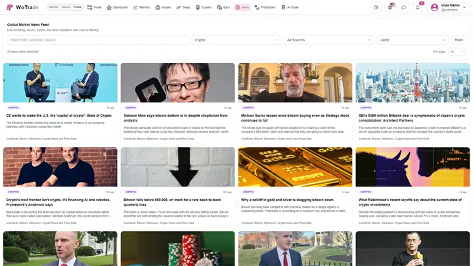
Task: Open the Michael Saylor article image
Action: 295,83
